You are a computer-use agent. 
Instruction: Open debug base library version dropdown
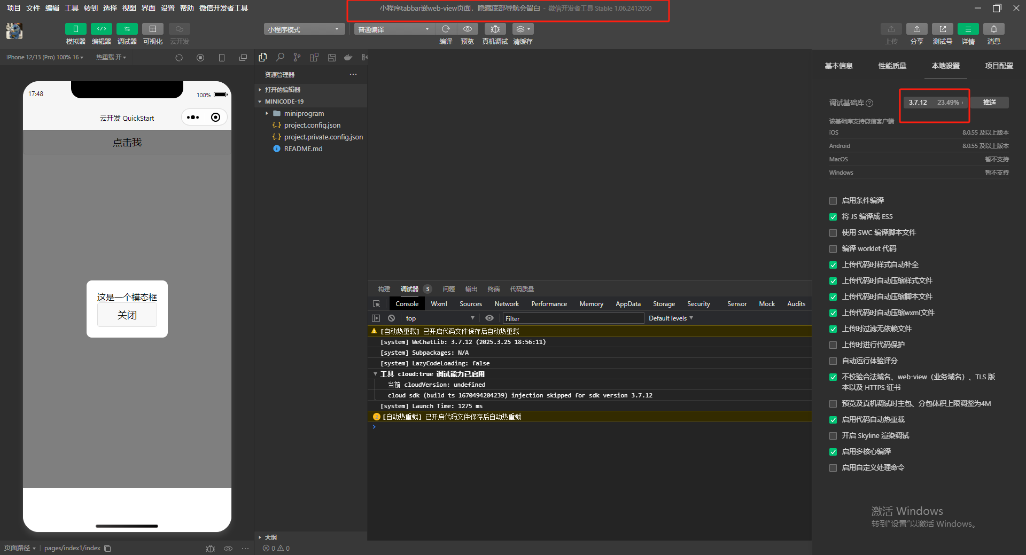[x=935, y=103]
